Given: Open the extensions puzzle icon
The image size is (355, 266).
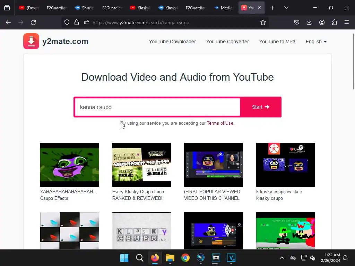Looking at the screenshot, I should click(334, 23).
